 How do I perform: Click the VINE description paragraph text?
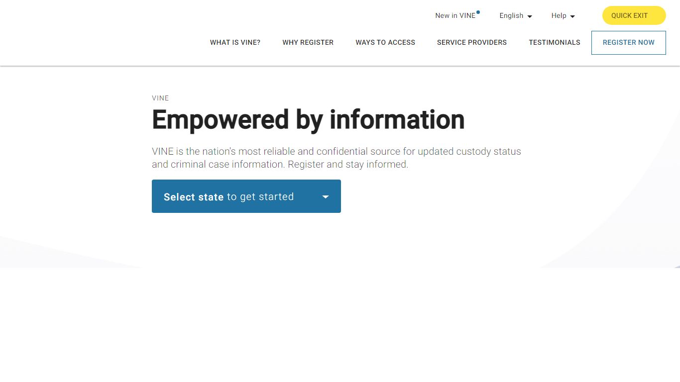point(337,158)
